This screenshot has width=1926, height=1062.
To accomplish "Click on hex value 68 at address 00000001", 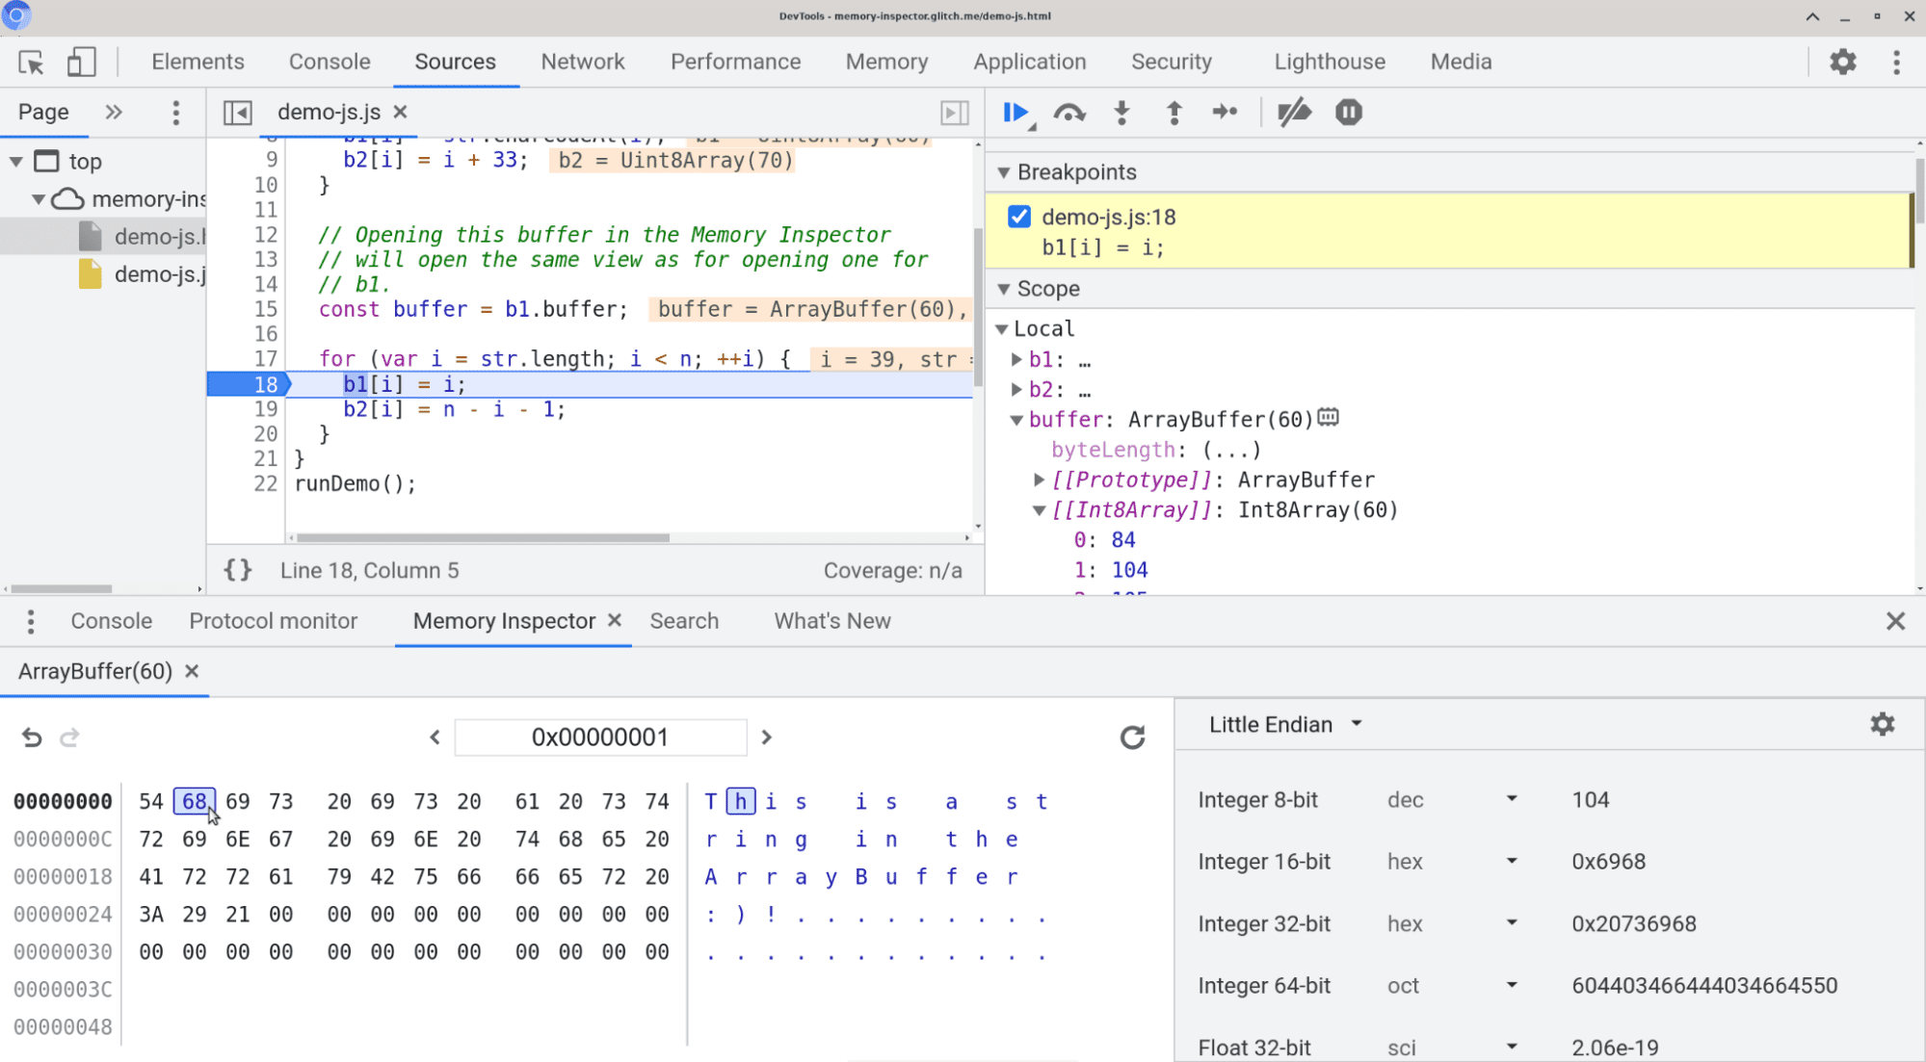I will pos(194,802).
